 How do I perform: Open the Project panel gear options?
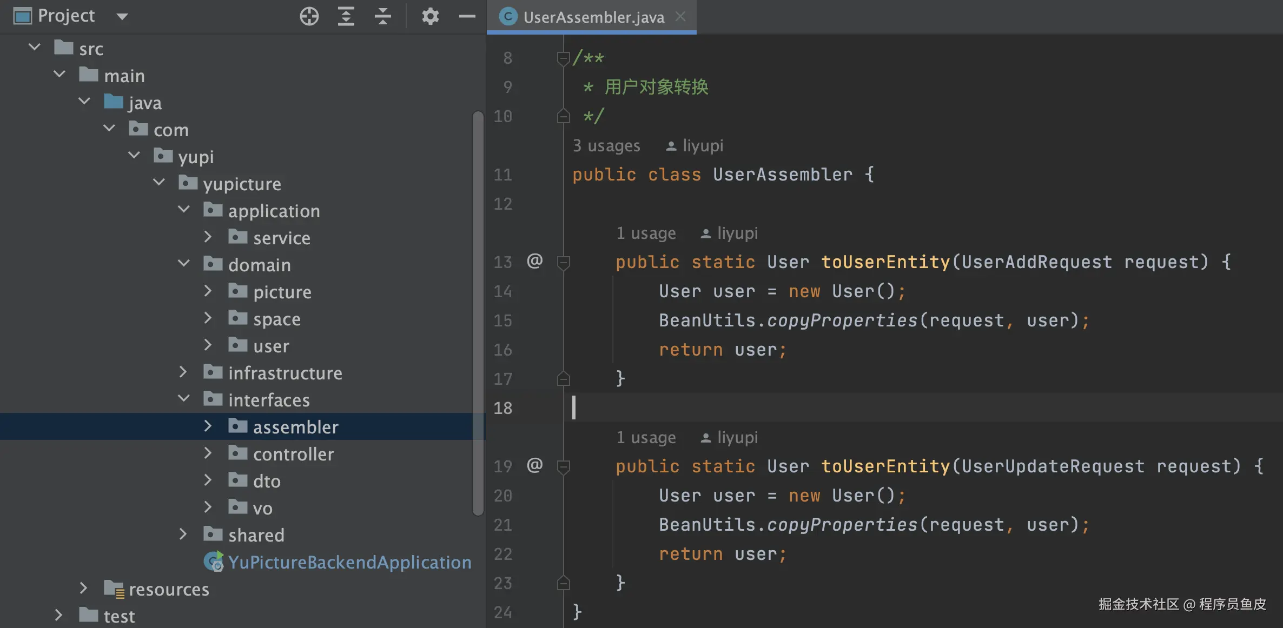[430, 16]
